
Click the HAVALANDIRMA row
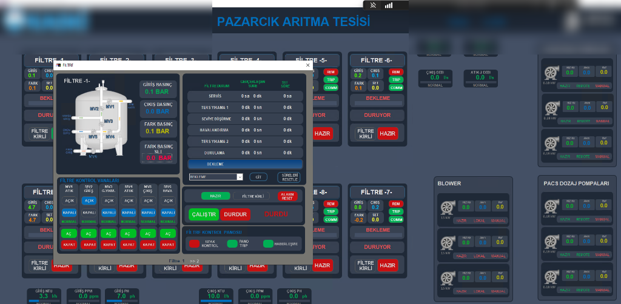click(245, 130)
